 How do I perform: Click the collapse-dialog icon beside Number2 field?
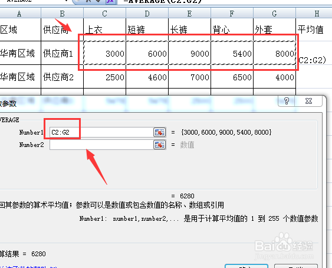coord(159,145)
